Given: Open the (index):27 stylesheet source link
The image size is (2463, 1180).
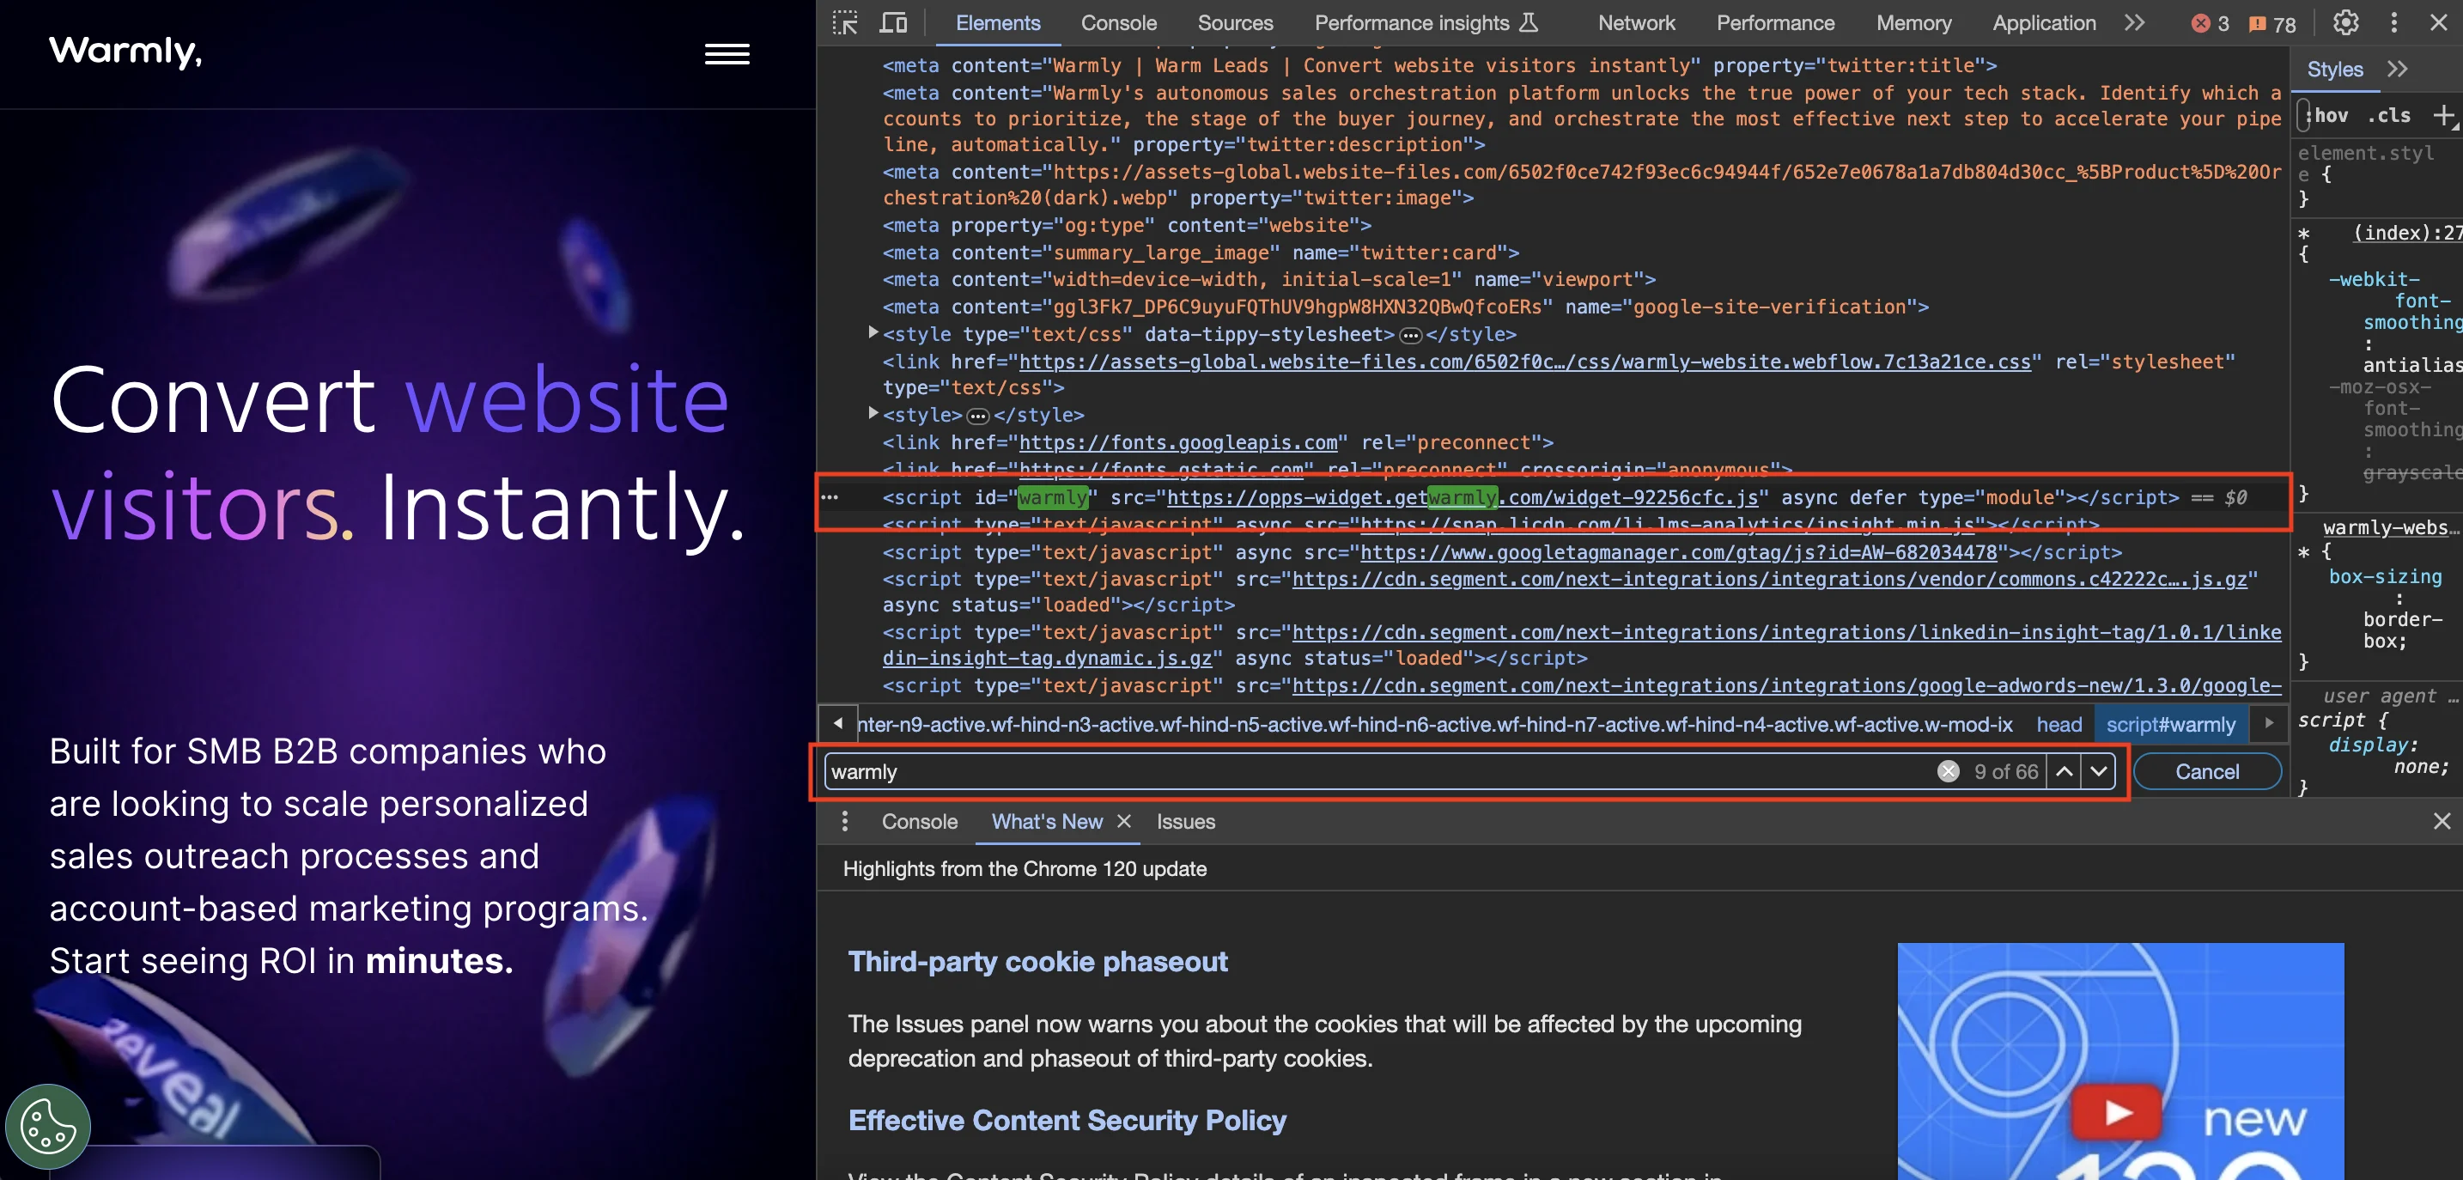Looking at the screenshot, I should click(x=2405, y=234).
